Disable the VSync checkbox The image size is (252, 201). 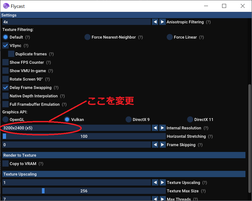tap(6, 46)
